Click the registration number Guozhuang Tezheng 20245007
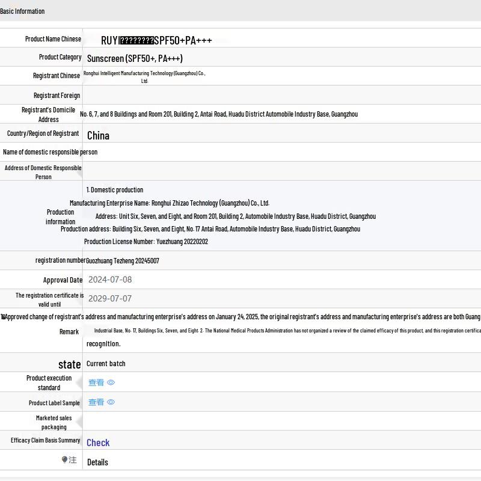 [x=123, y=261]
